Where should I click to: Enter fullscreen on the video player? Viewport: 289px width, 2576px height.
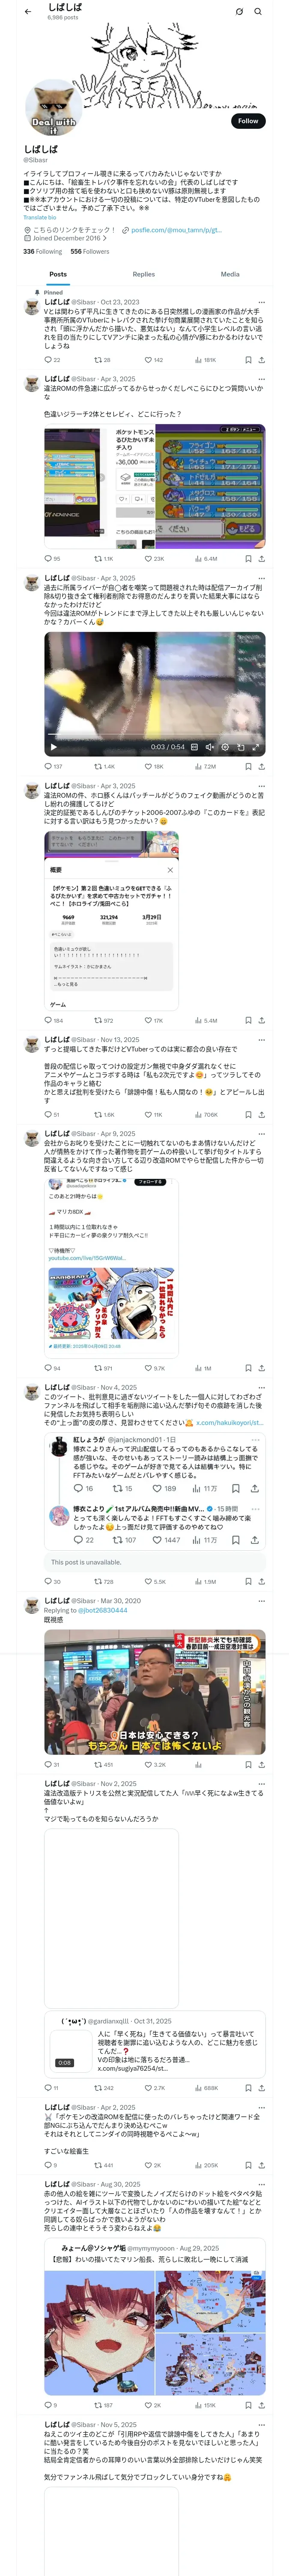pos(256,747)
